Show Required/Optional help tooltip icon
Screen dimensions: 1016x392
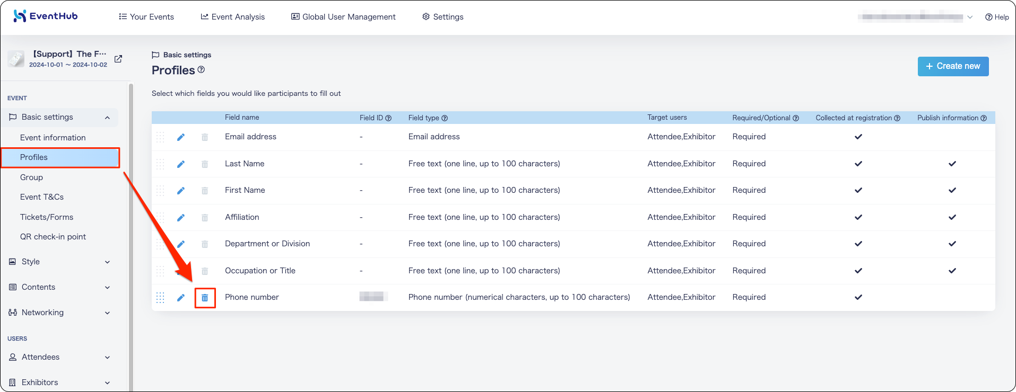(796, 118)
